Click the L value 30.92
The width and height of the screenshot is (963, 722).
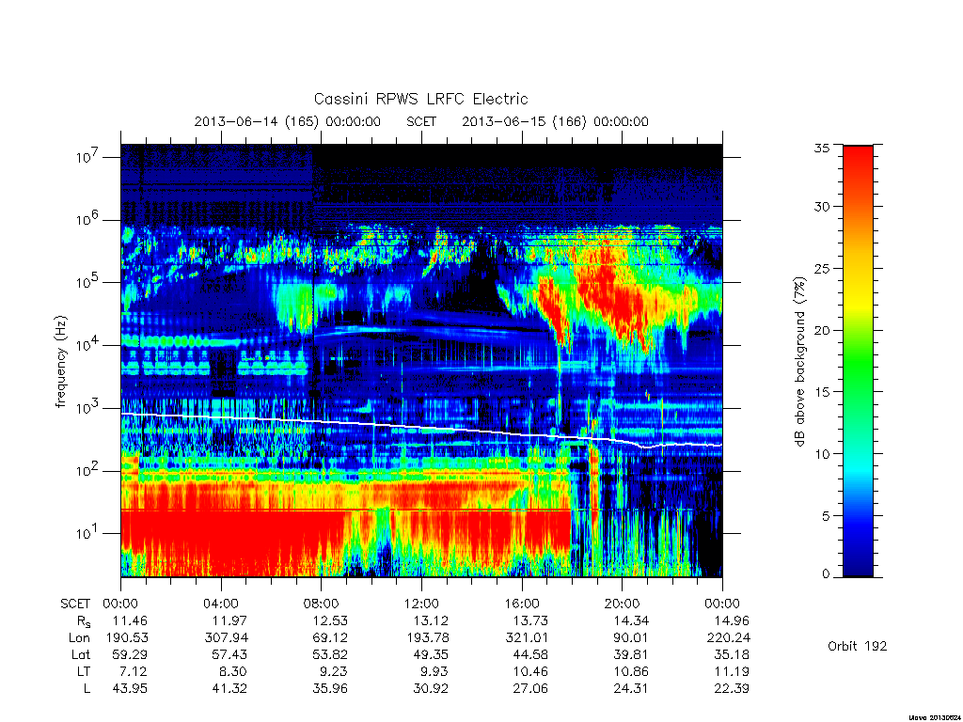tap(431, 688)
